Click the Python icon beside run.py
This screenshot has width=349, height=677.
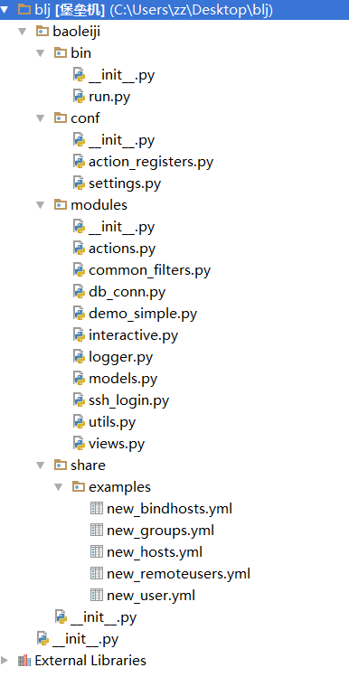(x=79, y=97)
